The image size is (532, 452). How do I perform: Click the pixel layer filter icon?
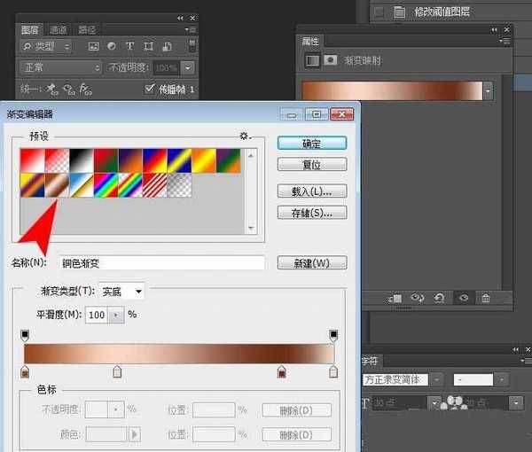point(93,45)
